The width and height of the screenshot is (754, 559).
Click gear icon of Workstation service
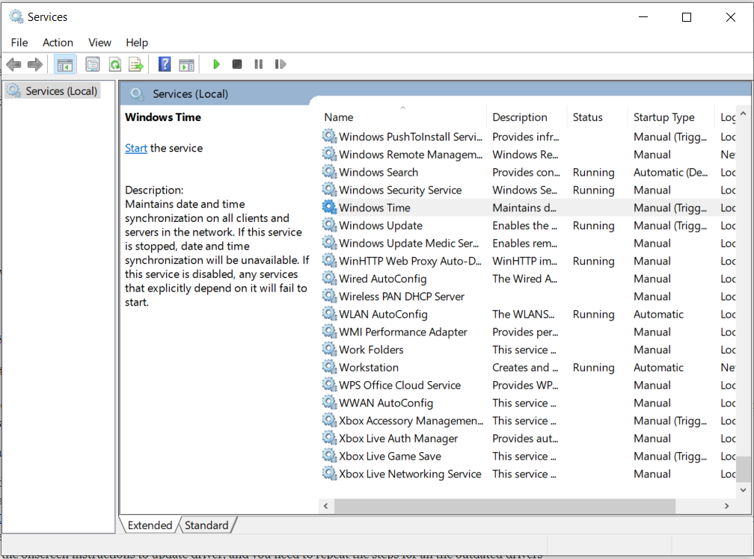tap(329, 367)
